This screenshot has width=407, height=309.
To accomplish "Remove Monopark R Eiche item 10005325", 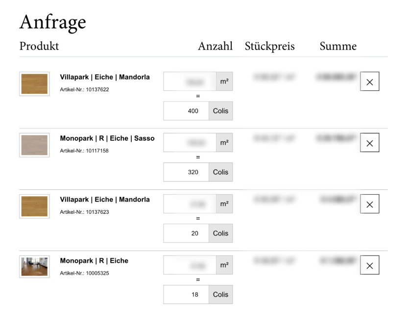I will pyautogui.click(x=369, y=265).
